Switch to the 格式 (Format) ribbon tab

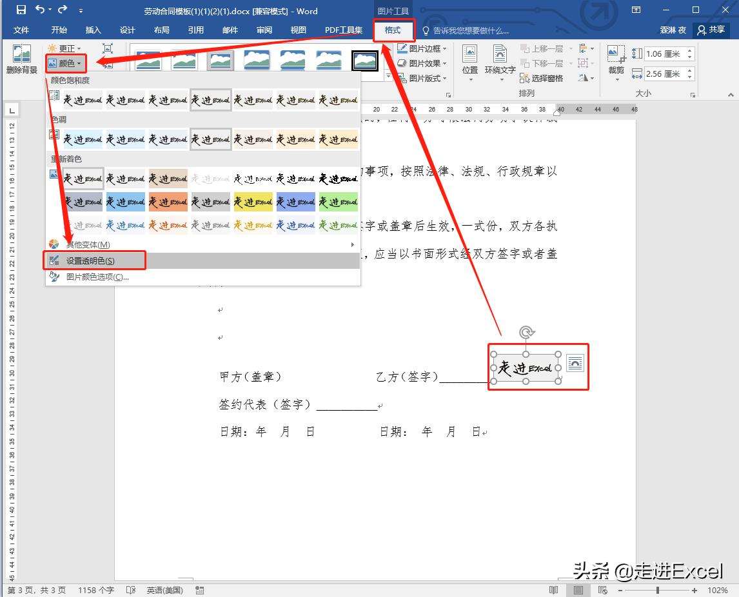point(394,30)
